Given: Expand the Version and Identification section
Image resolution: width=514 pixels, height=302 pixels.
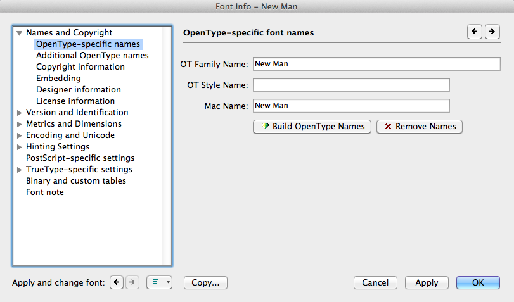Looking at the screenshot, I should pos(20,113).
